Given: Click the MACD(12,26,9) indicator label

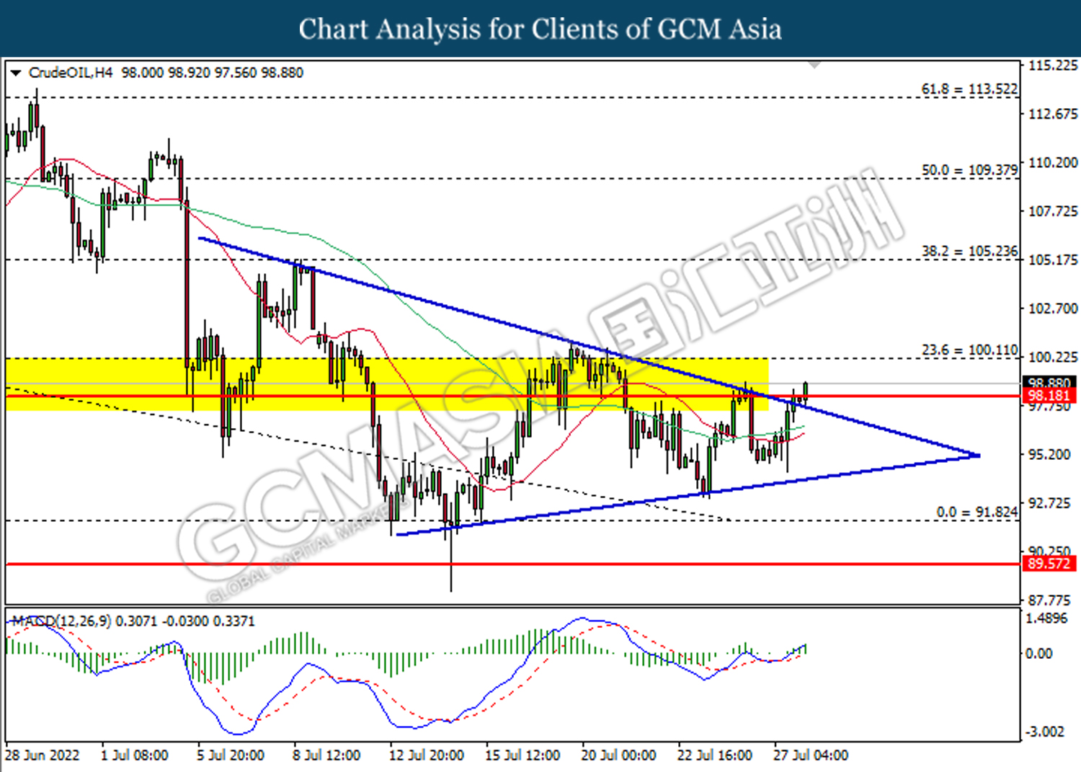Looking at the screenshot, I should point(61,621).
